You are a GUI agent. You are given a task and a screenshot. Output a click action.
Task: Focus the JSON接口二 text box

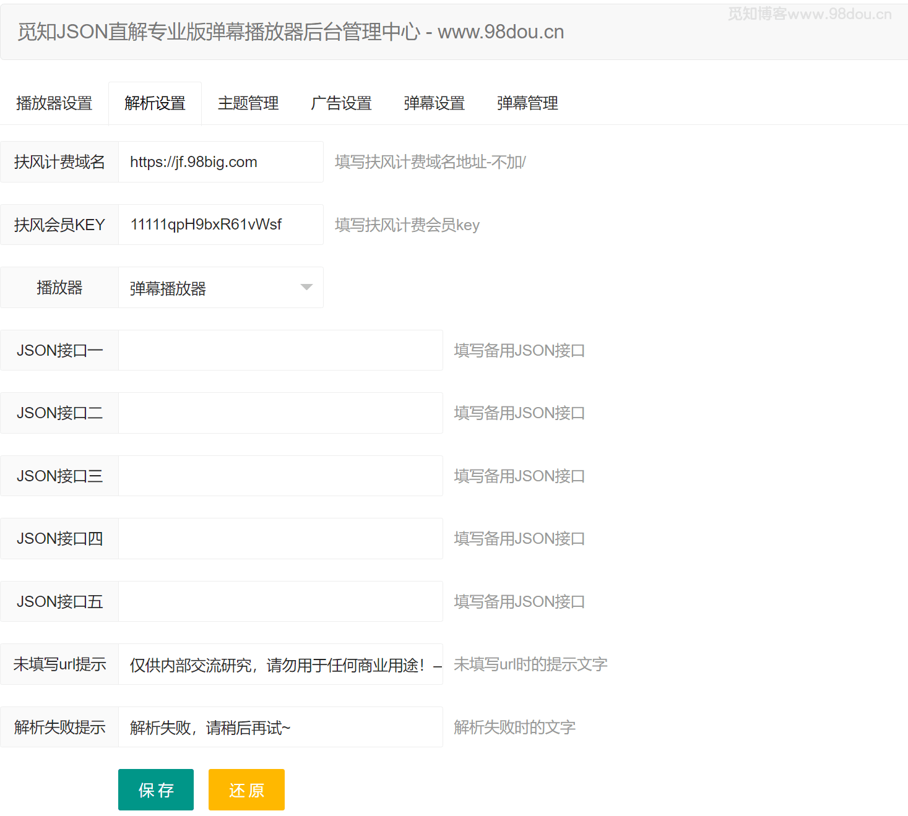[x=280, y=413]
